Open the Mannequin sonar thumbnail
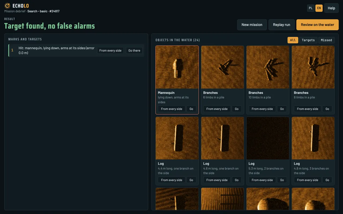The width and height of the screenshot is (343, 214). point(177,67)
